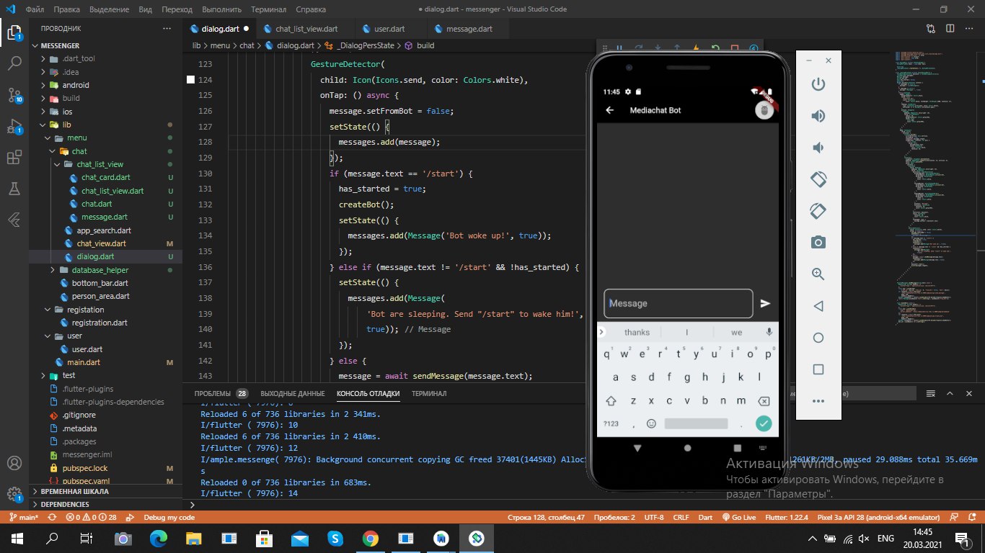Viewport: 985px width, 553px height.
Task: Click emulator Home circle button
Action: point(818,338)
